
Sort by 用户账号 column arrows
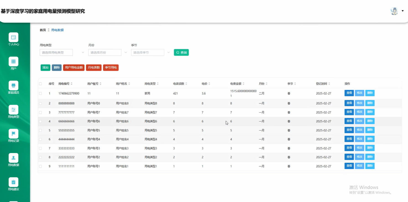click(101, 84)
